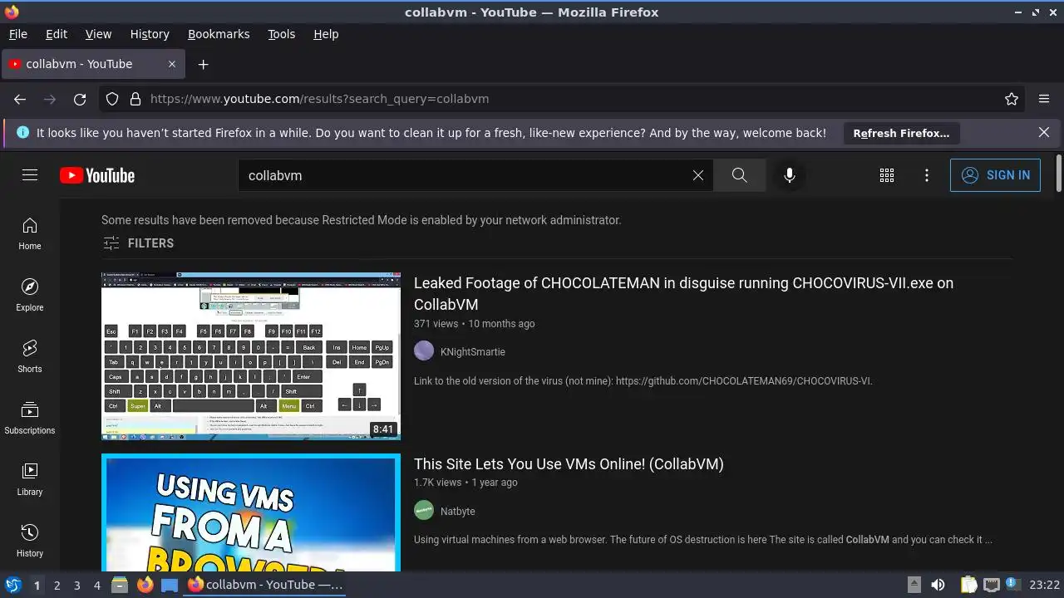The width and height of the screenshot is (1064, 598).
Task: Reload the page with the refresh button
Action: [x=80, y=99]
